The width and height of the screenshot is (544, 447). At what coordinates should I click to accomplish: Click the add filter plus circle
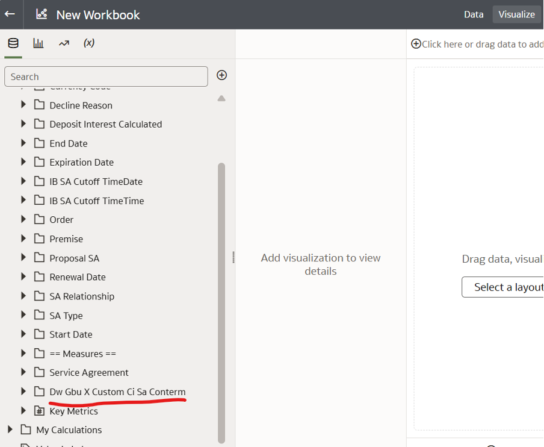(416, 44)
